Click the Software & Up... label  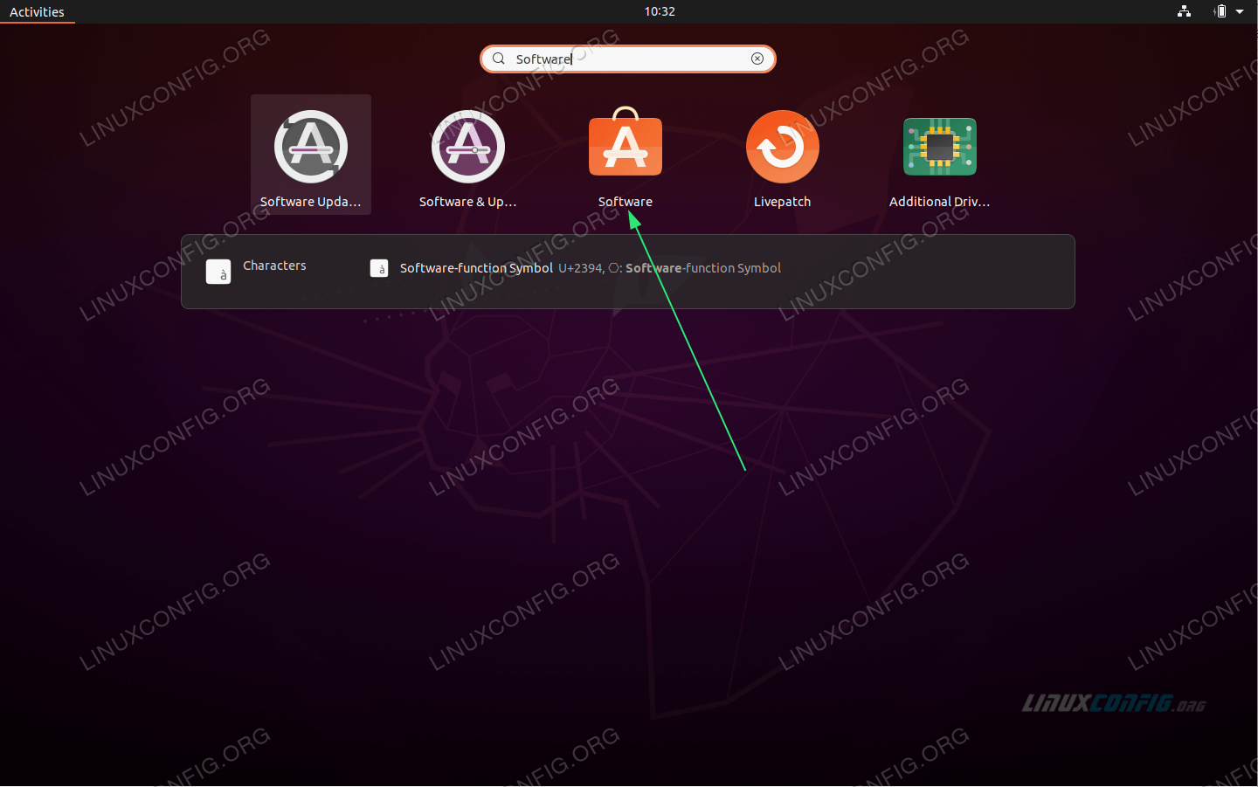[x=468, y=202]
